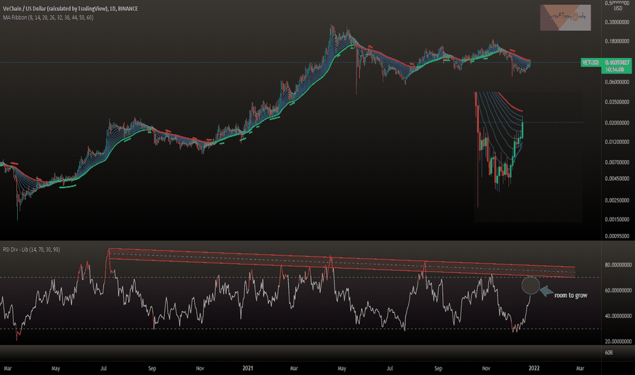Click the 80.00000000 RSI axis label

[618, 265]
